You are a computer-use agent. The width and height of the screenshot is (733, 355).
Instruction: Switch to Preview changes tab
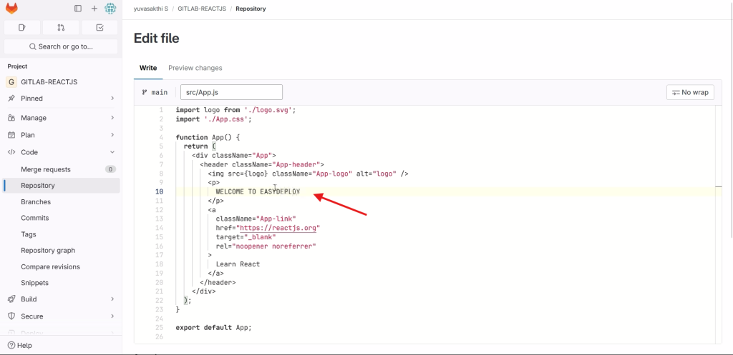[195, 68]
